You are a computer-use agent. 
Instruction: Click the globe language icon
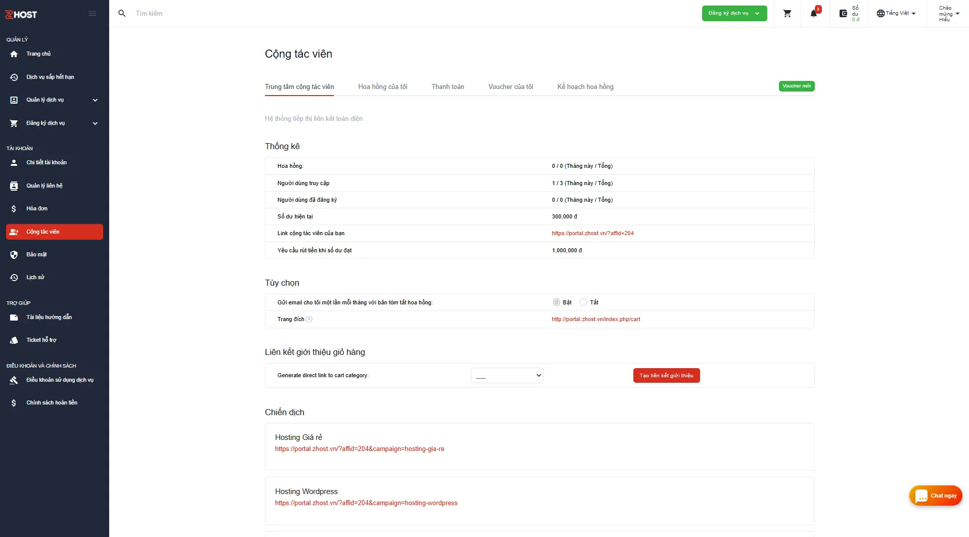tap(881, 14)
